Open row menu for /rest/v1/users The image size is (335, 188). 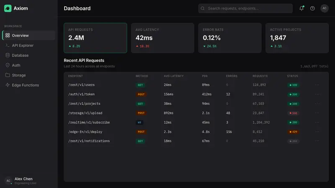[x=317, y=85]
